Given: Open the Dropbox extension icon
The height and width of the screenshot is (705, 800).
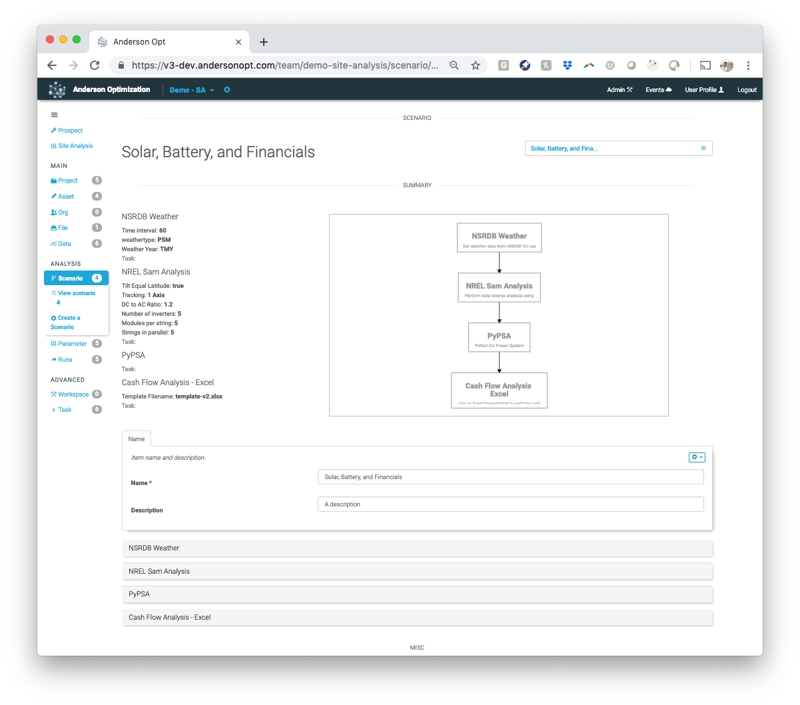Looking at the screenshot, I should coord(568,65).
